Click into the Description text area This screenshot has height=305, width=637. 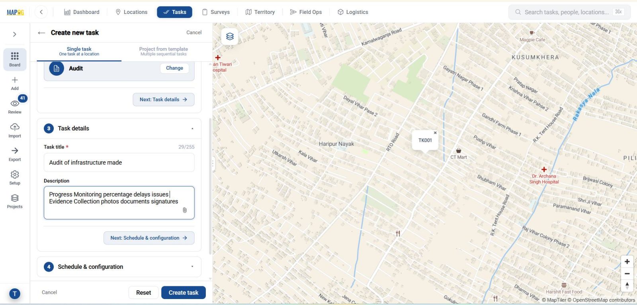click(x=119, y=203)
